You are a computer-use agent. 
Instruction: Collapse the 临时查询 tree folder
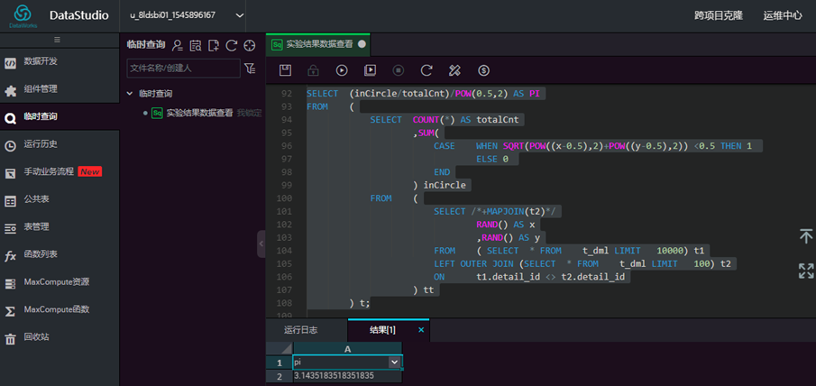[x=130, y=94]
